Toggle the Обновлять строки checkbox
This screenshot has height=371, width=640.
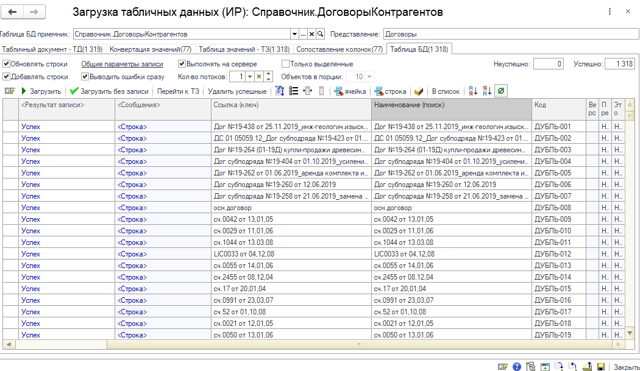point(6,64)
